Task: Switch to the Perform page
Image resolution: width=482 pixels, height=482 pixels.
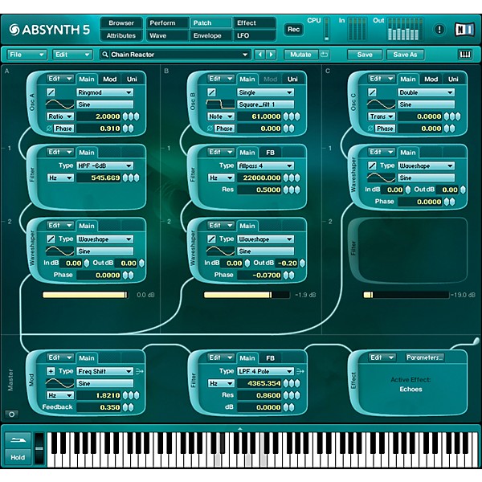Action: point(167,23)
